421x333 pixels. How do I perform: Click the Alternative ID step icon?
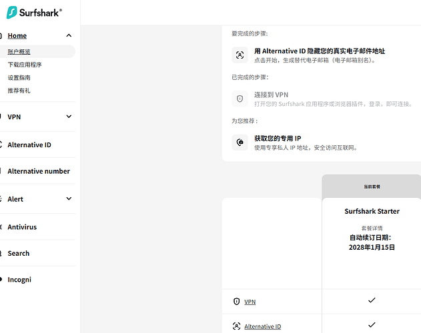(x=240, y=55)
